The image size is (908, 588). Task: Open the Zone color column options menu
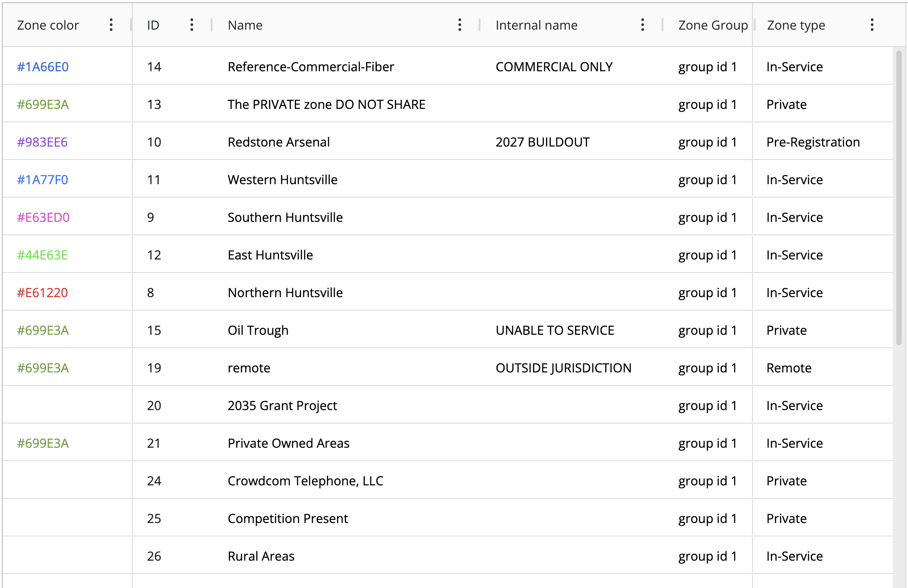(x=111, y=25)
